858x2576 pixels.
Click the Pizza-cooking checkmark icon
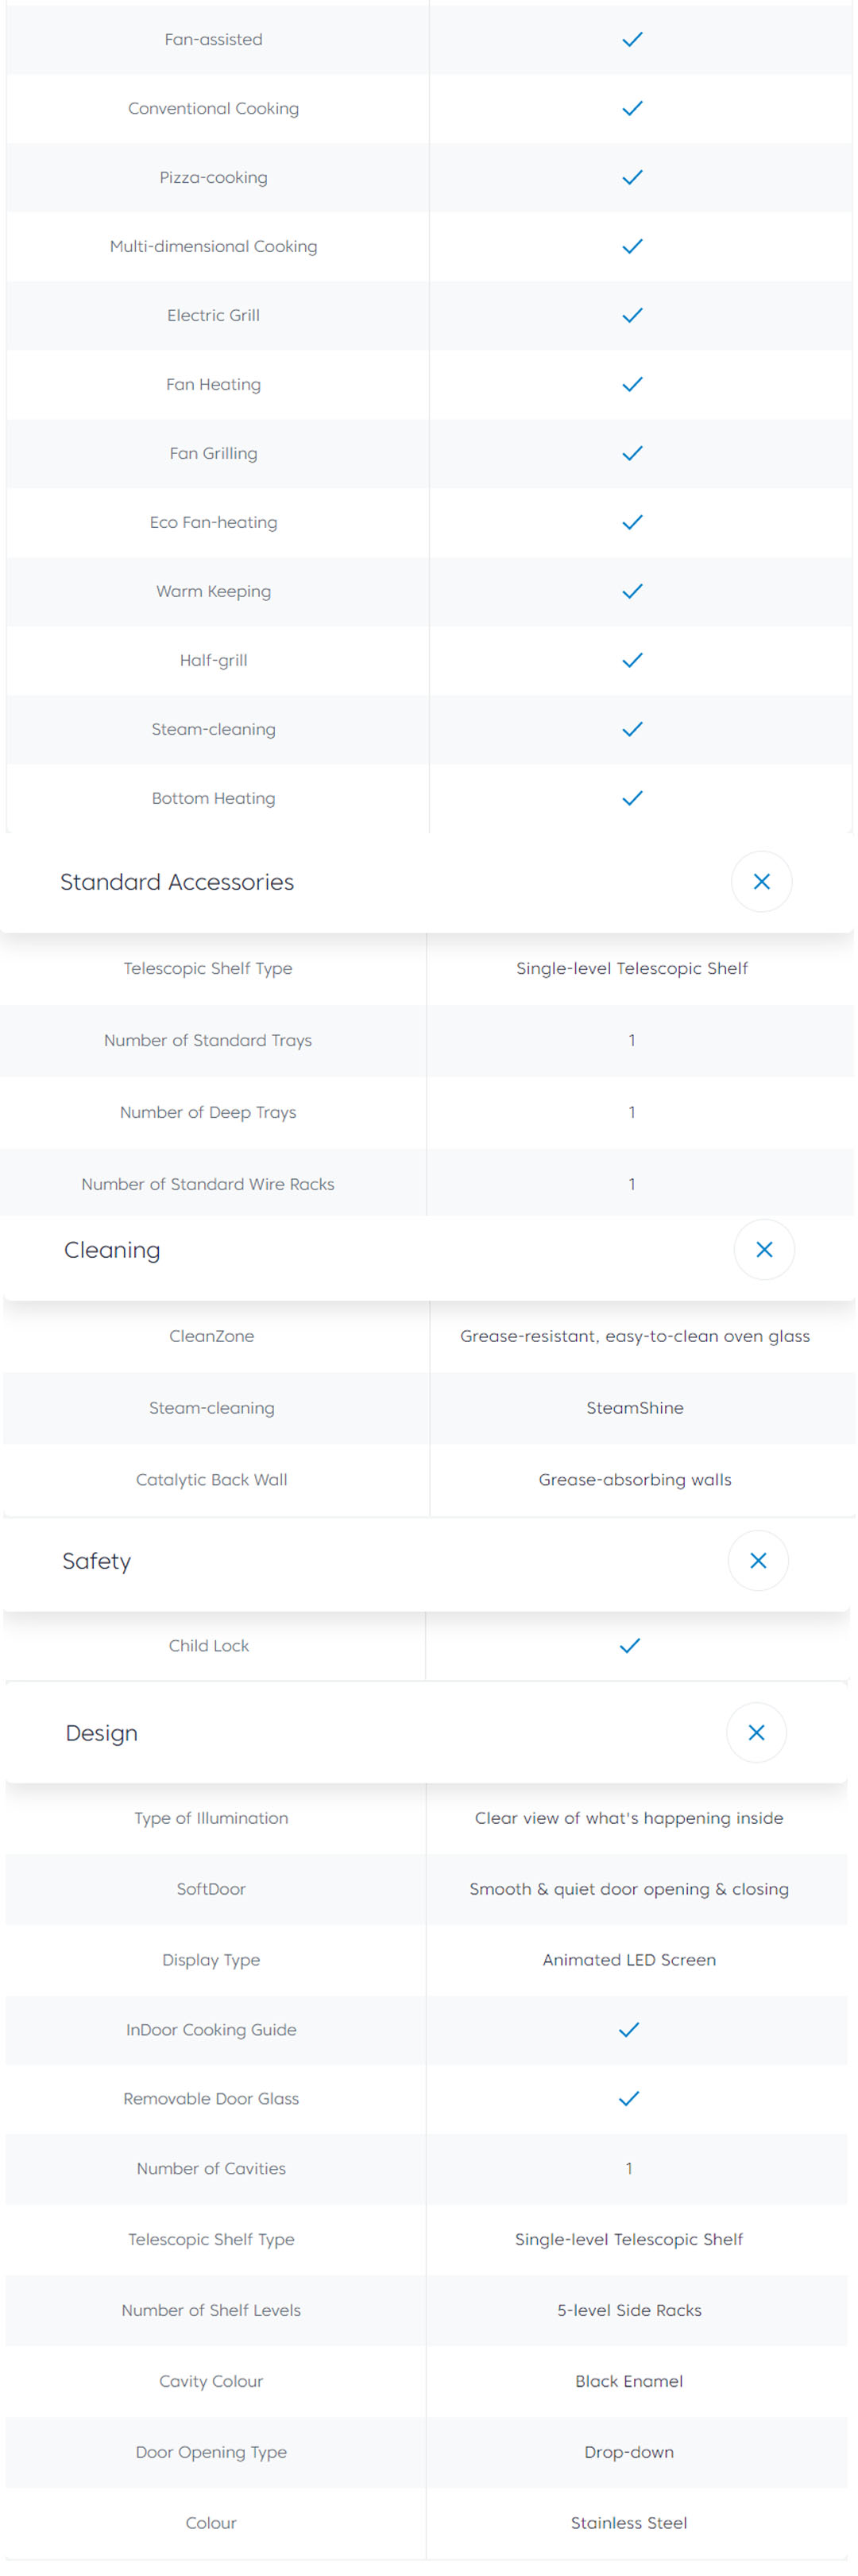click(x=632, y=178)
